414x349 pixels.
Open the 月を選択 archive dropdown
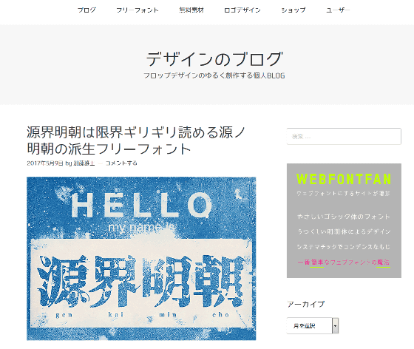(x=313, y=326)
